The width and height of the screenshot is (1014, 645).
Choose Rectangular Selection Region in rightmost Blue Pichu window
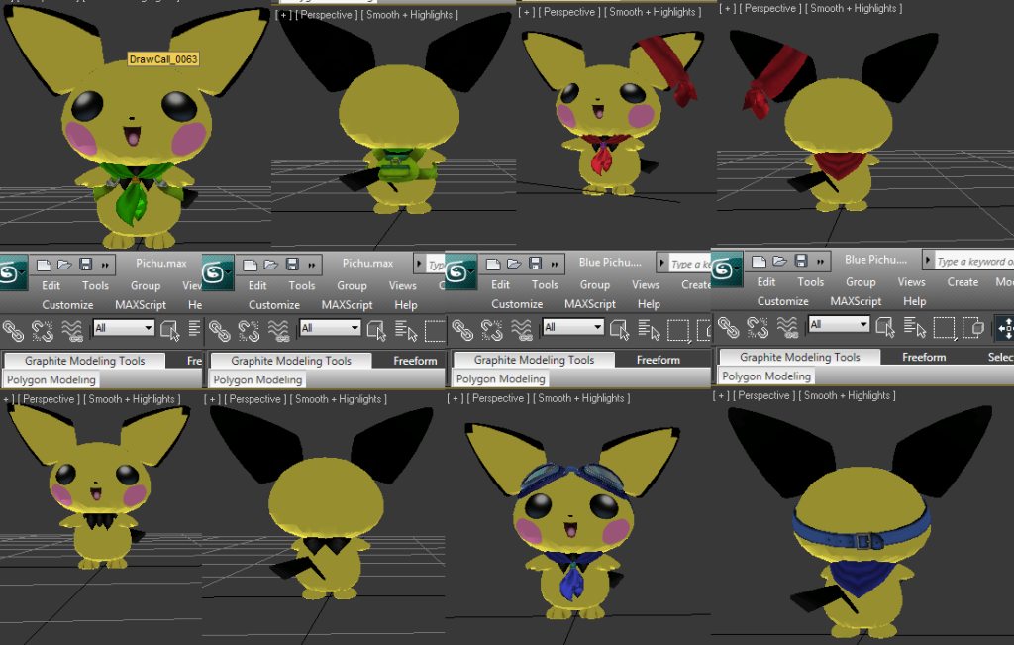(944, 327)
